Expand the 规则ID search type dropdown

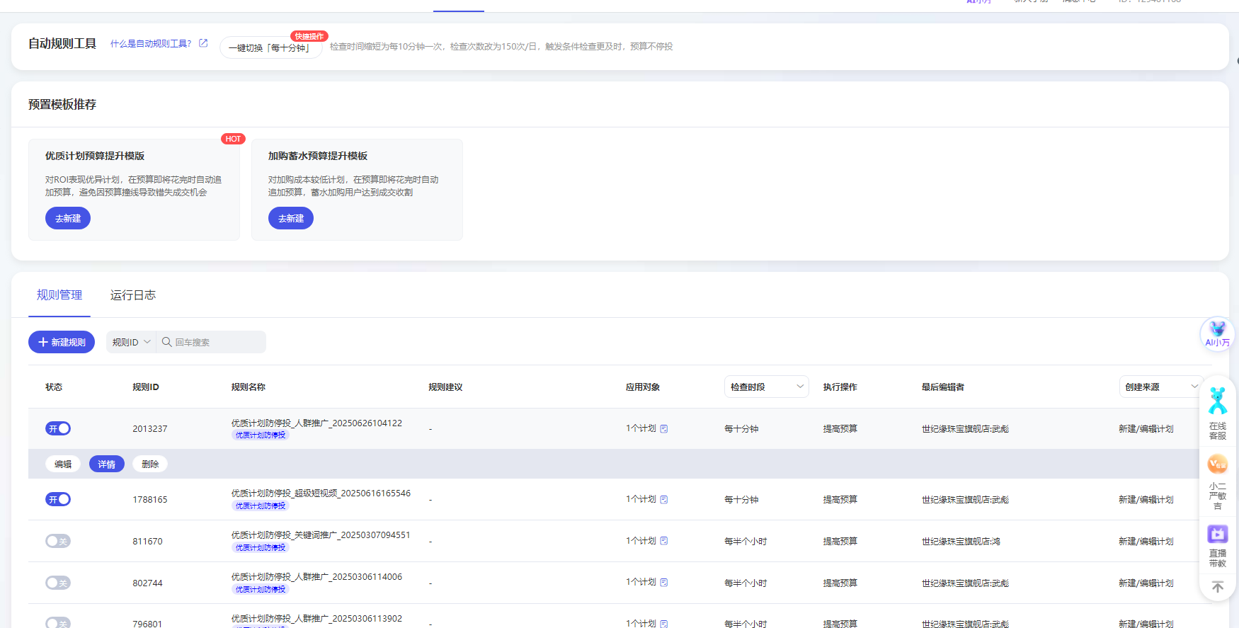132,342
